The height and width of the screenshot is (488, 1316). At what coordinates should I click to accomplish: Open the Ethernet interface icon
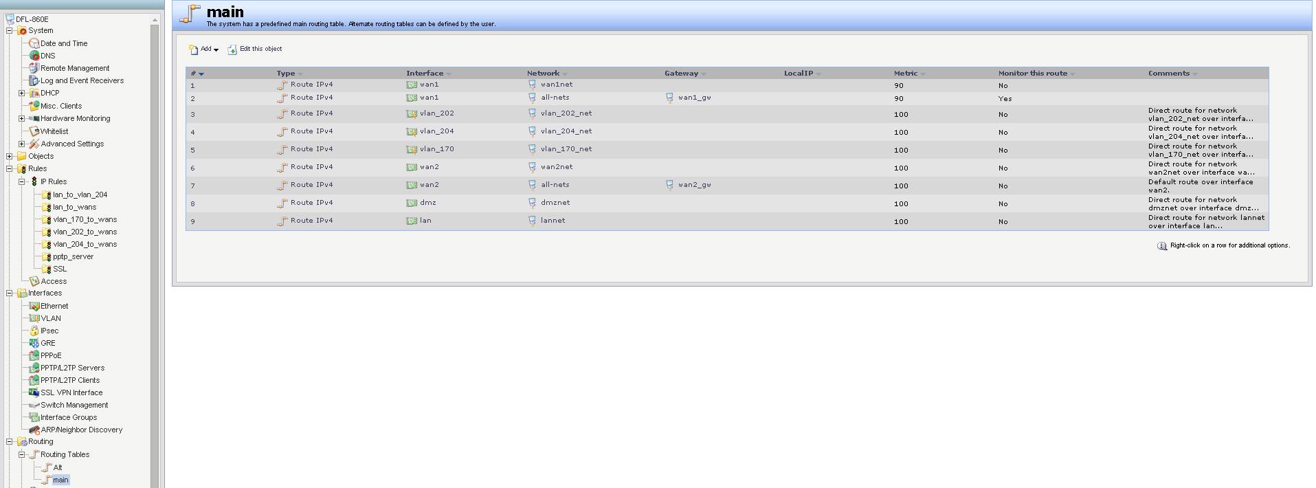coord(34,306)
